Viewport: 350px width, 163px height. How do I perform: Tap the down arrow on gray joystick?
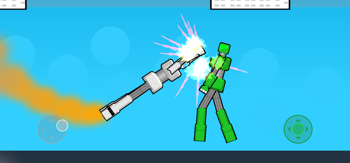click(x=52, y=137)
